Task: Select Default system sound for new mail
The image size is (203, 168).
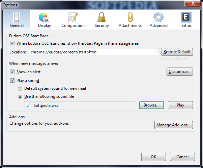Action: pos(20,89)
